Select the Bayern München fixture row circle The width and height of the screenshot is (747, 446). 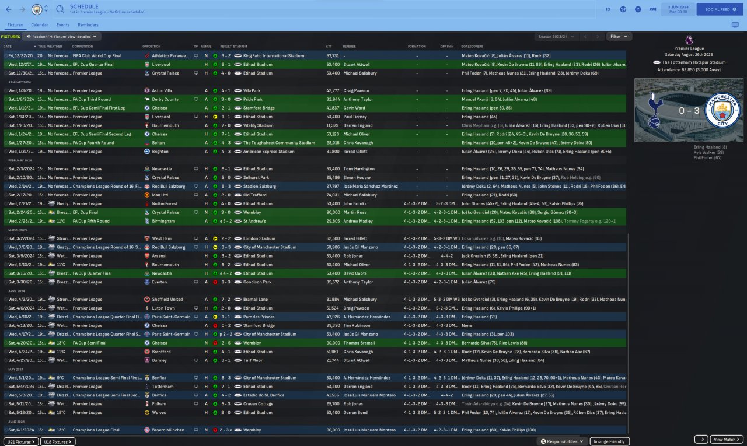[x=6, y=430]
